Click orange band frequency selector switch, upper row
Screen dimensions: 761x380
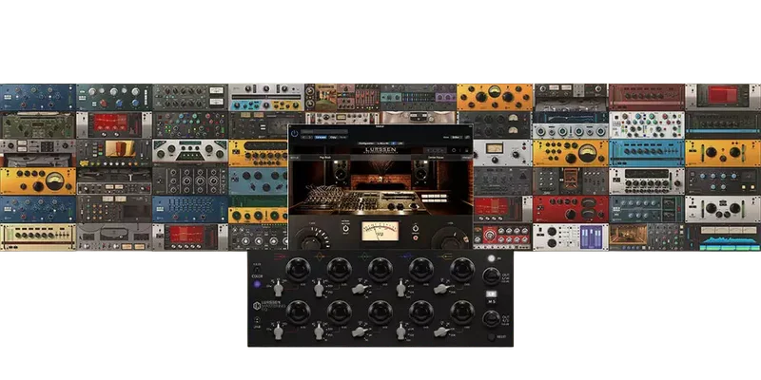tap(319, 290)
